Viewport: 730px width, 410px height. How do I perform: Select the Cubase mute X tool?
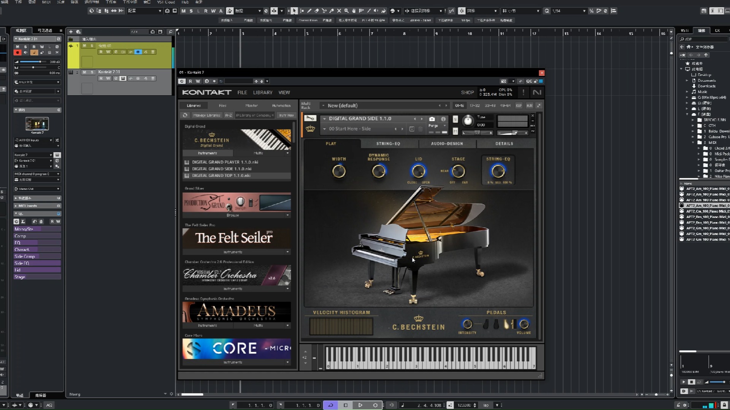(x=339, y=11)
